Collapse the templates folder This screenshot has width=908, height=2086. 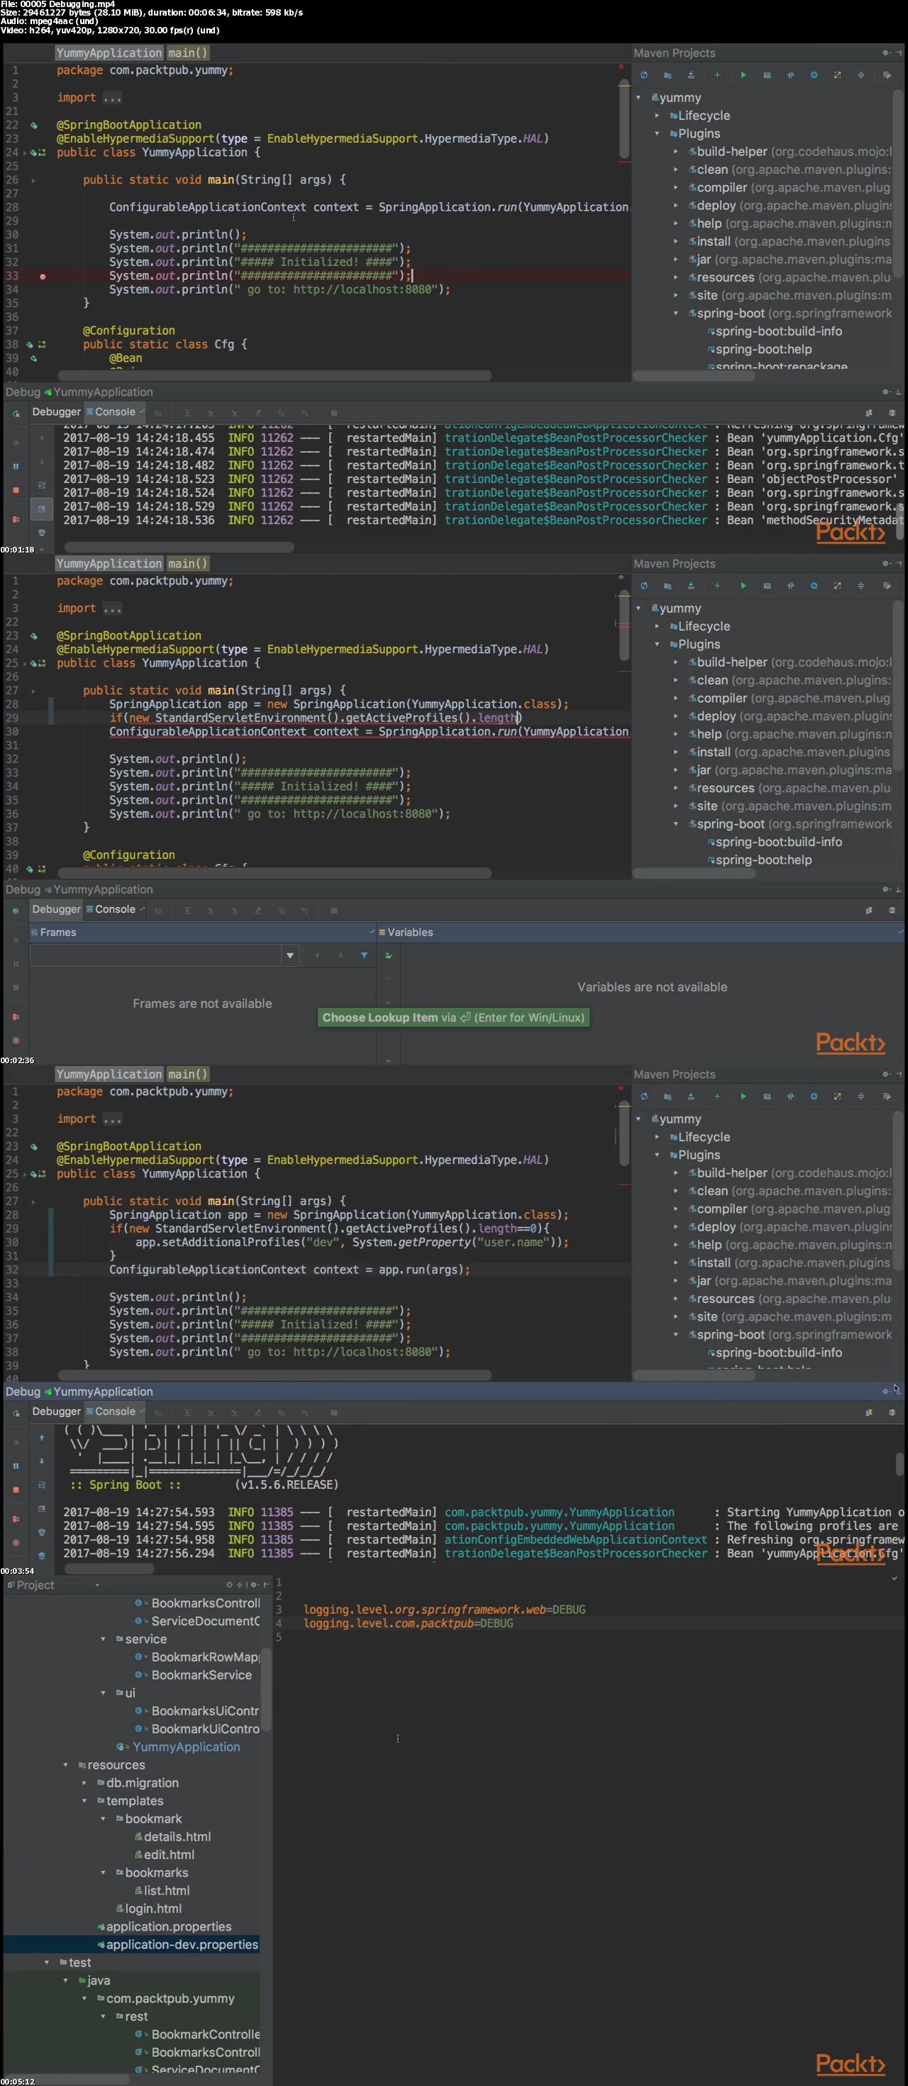(84, 1801)
